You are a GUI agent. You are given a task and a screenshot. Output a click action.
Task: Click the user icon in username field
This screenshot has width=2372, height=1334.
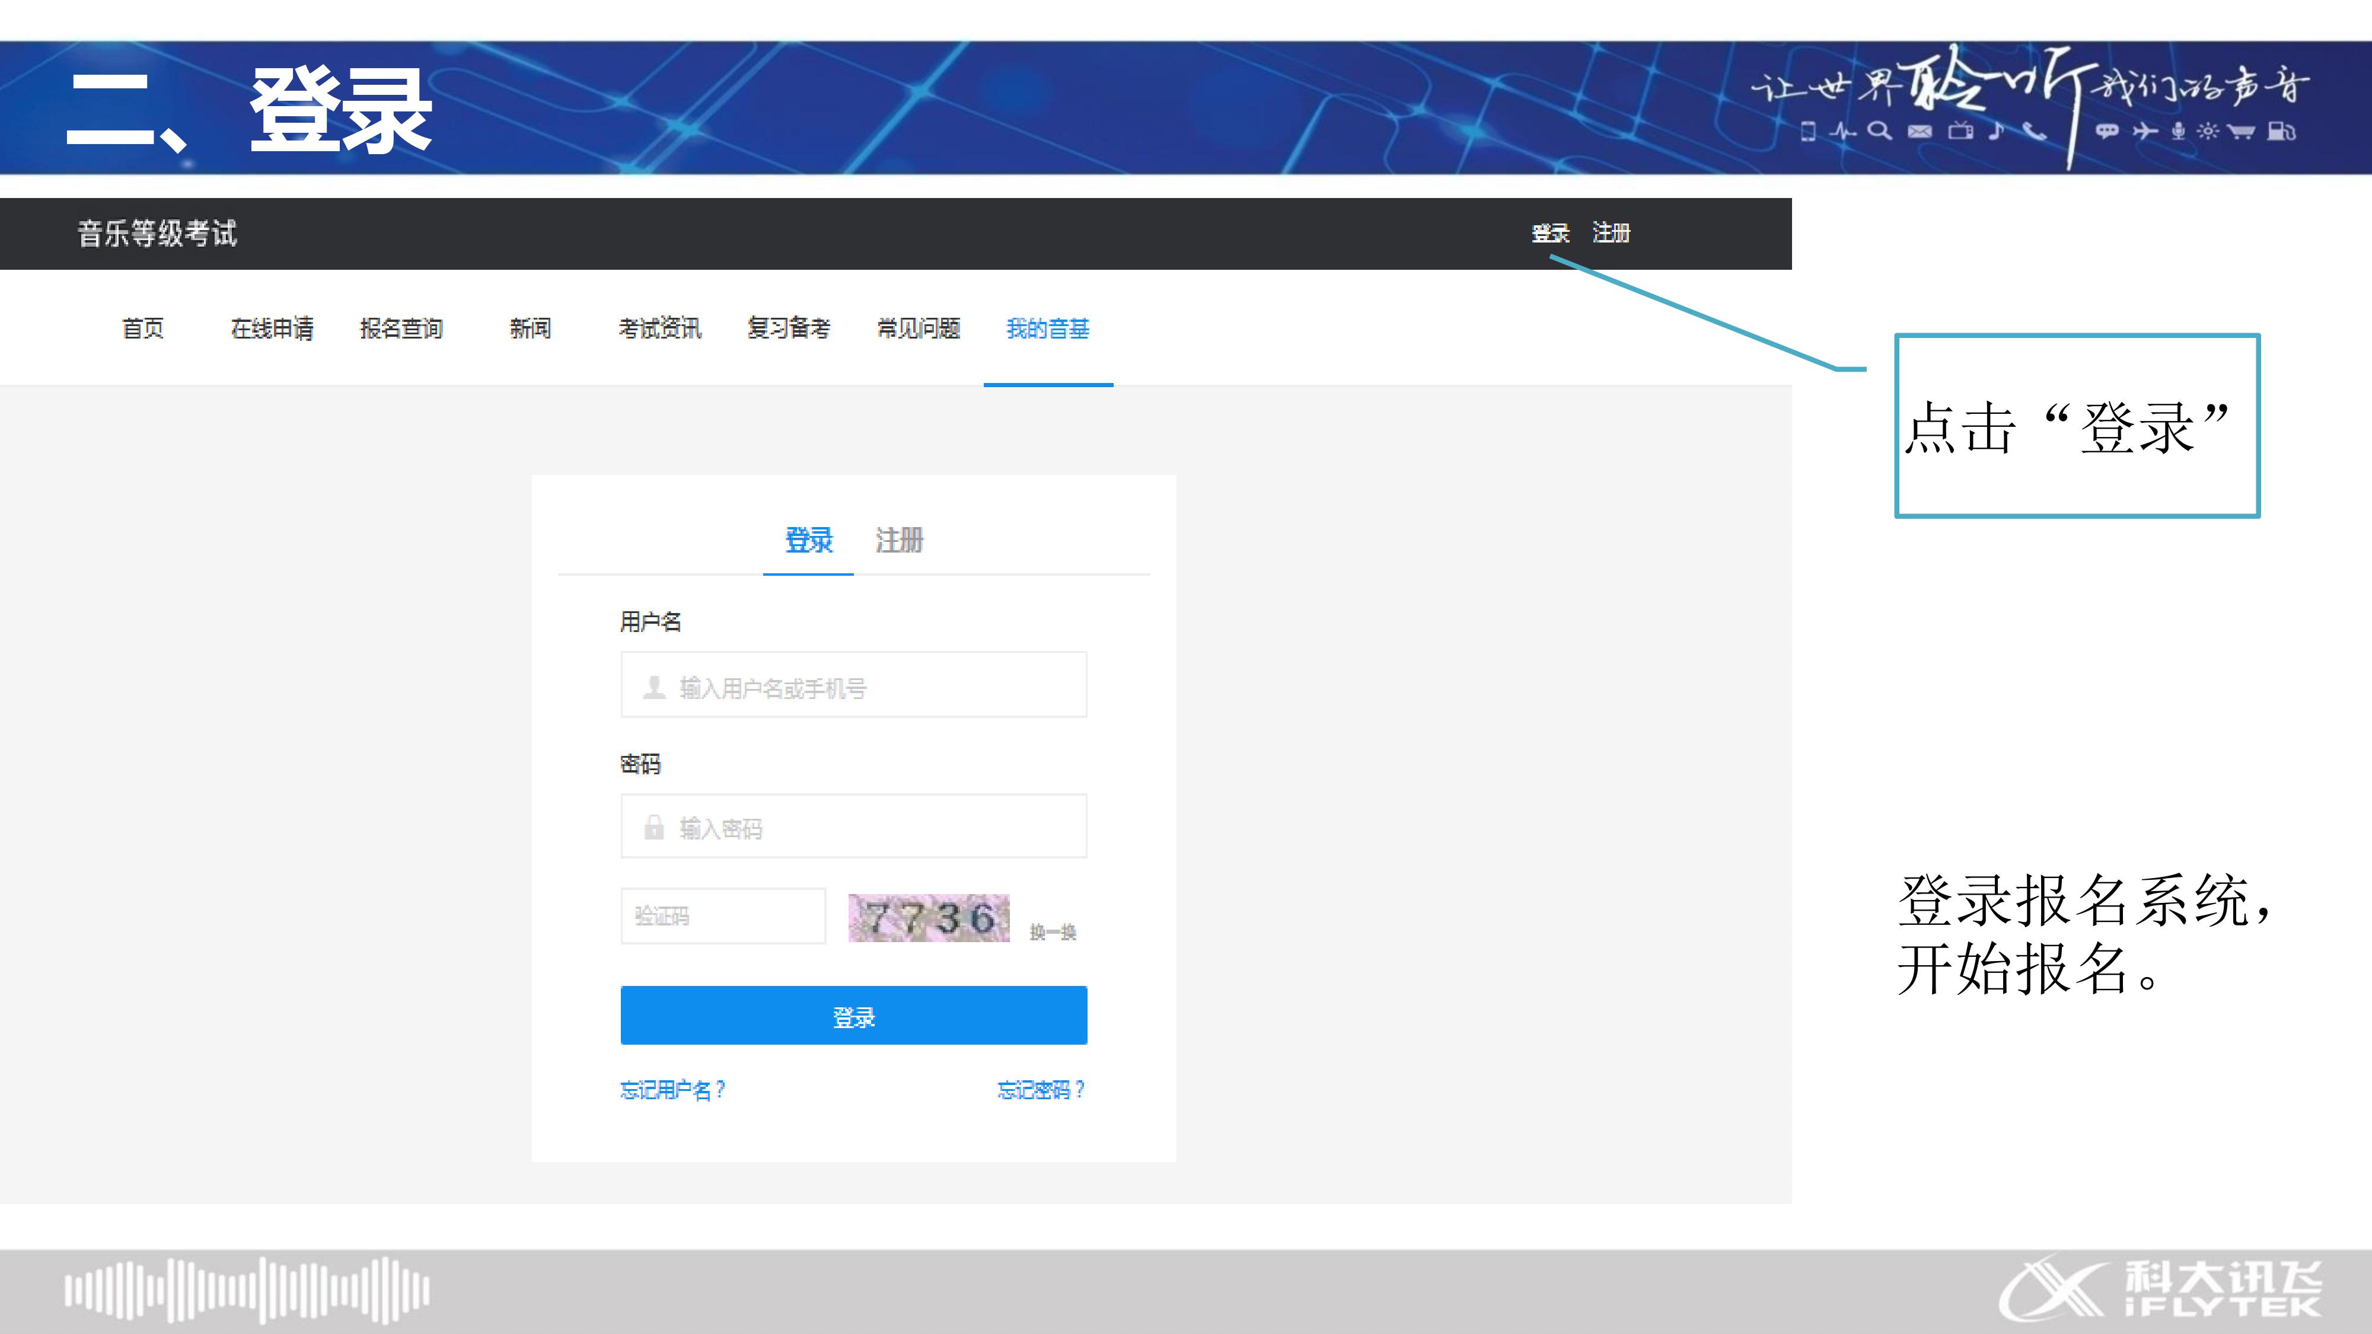coord(653,687)
